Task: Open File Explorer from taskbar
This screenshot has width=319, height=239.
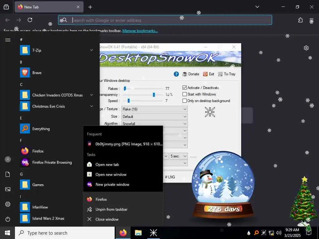Action: [138, 233]
